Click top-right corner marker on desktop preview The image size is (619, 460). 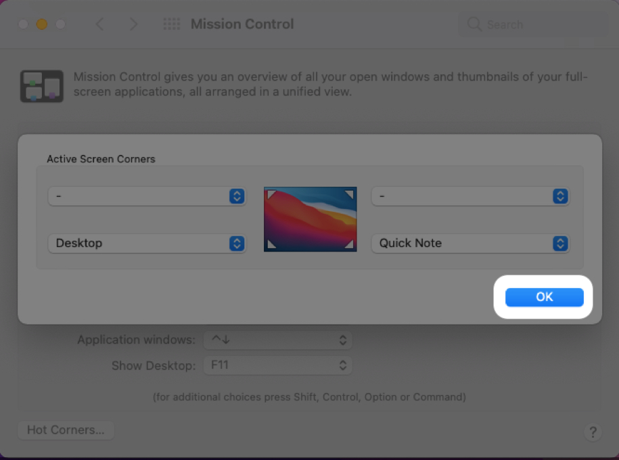pyautogui.click(x=349, y=195)
